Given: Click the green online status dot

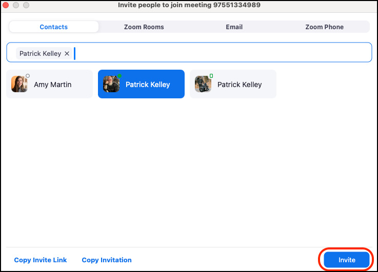Looking at the screenshot, I should click(x=120, y=76).
